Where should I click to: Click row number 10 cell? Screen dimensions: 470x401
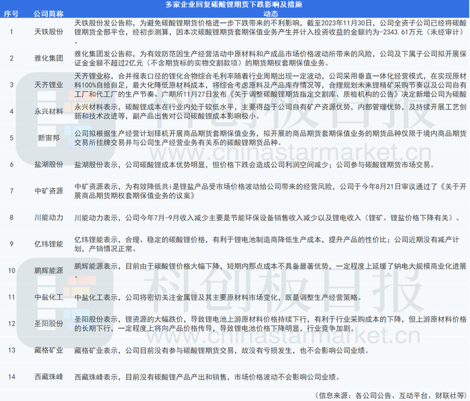(x=11, y=271)
